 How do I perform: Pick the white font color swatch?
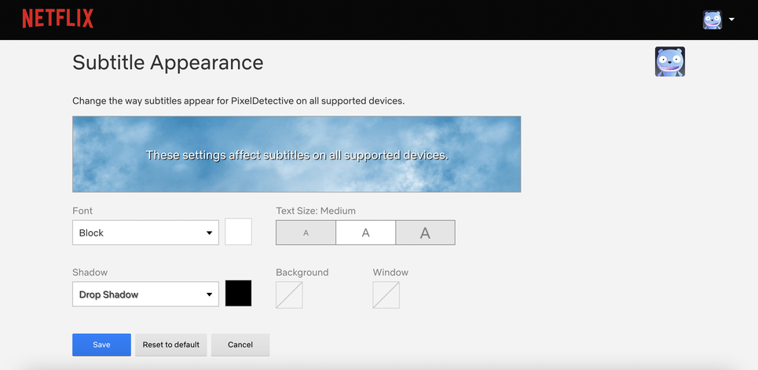coord(238,233)
